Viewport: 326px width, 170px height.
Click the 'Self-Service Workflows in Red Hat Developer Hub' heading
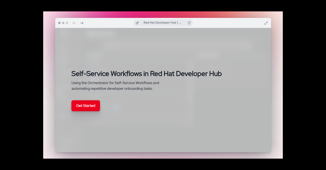pos(146,74)
